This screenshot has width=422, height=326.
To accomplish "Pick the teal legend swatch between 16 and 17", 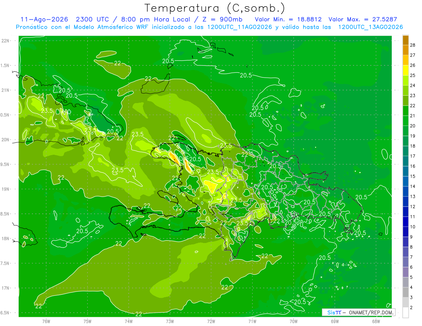I will [x=405, y=161].
